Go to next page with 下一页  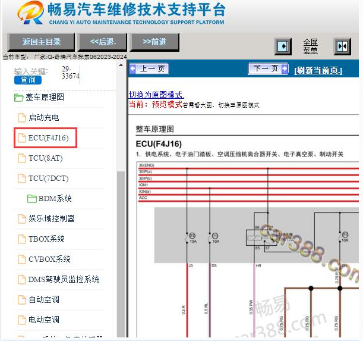[268, 68]
